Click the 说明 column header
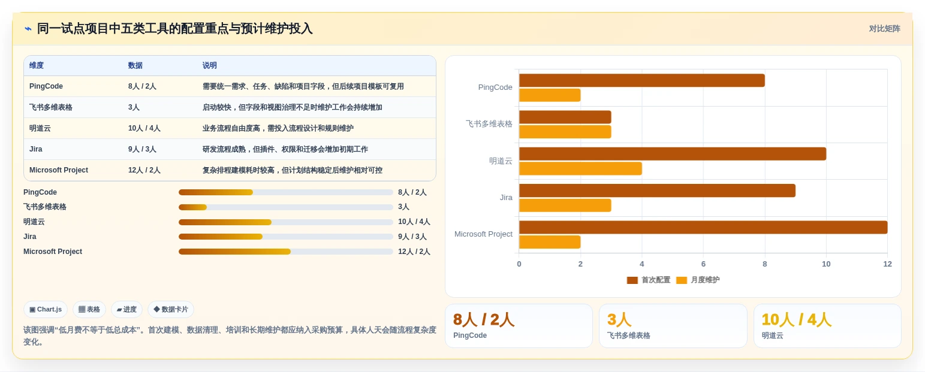 (210, 66)
